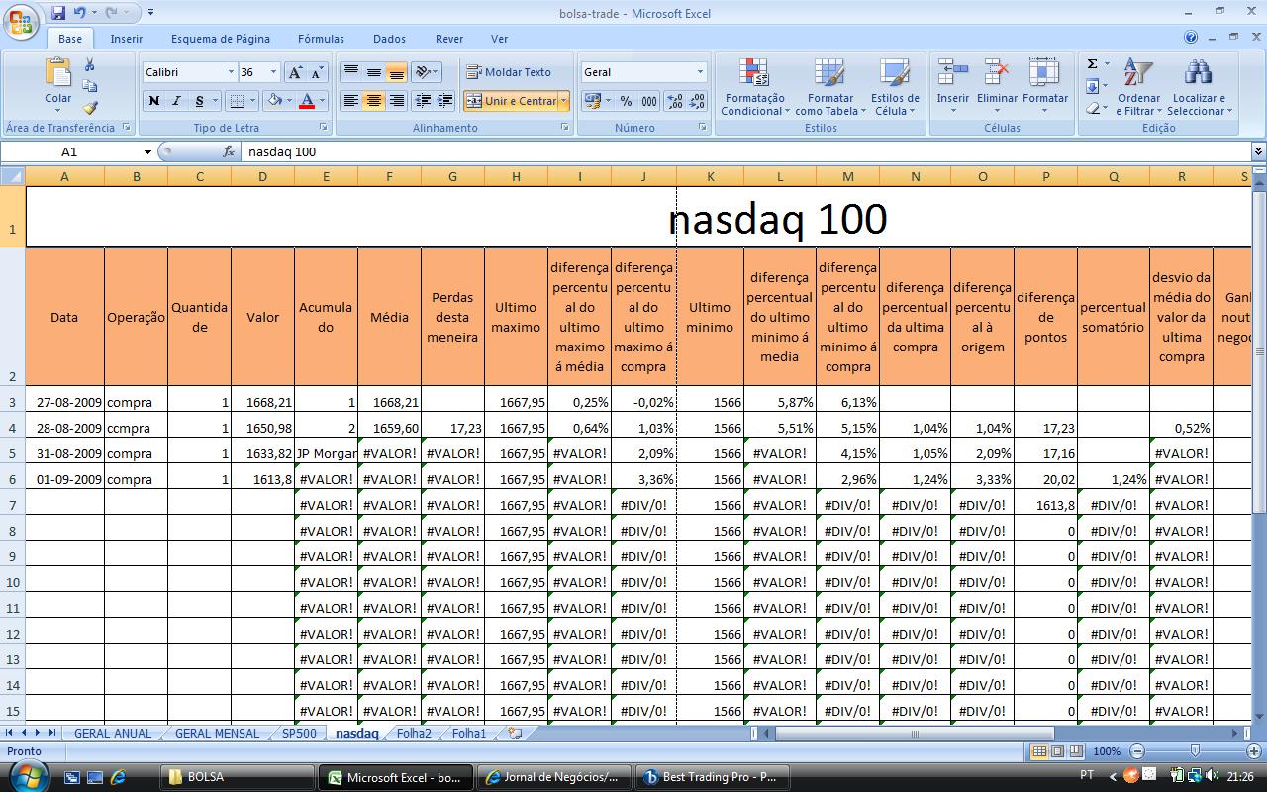Open Formatação Condicional menu
The image size is (1267, 792).
[754, 86]
